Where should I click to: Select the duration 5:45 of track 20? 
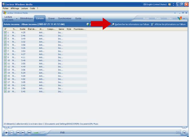23,92
